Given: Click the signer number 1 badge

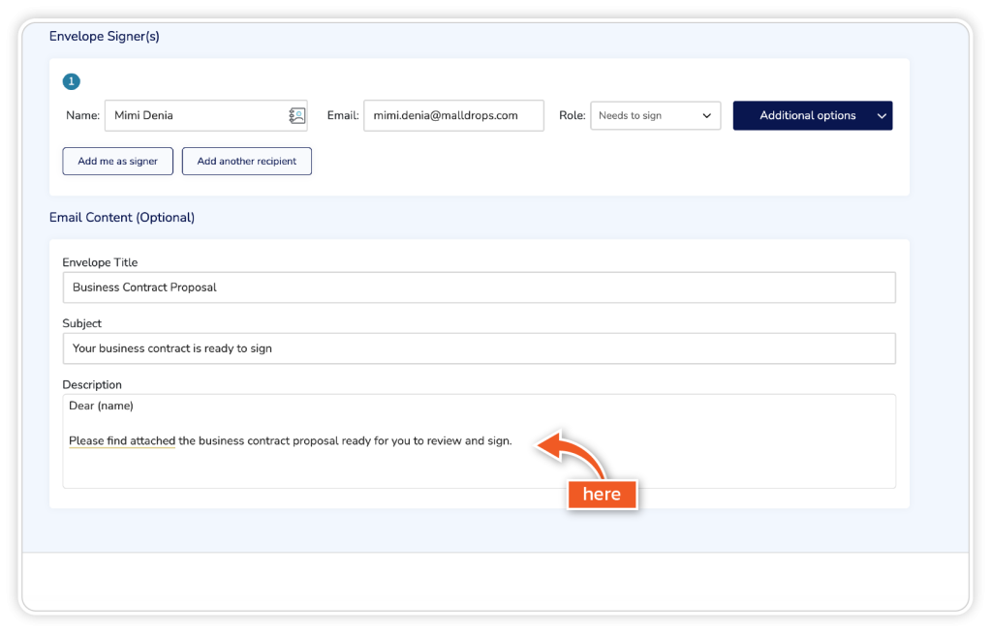Looking at the screenshot, I should pyautogui.click(x=71, y=81).
